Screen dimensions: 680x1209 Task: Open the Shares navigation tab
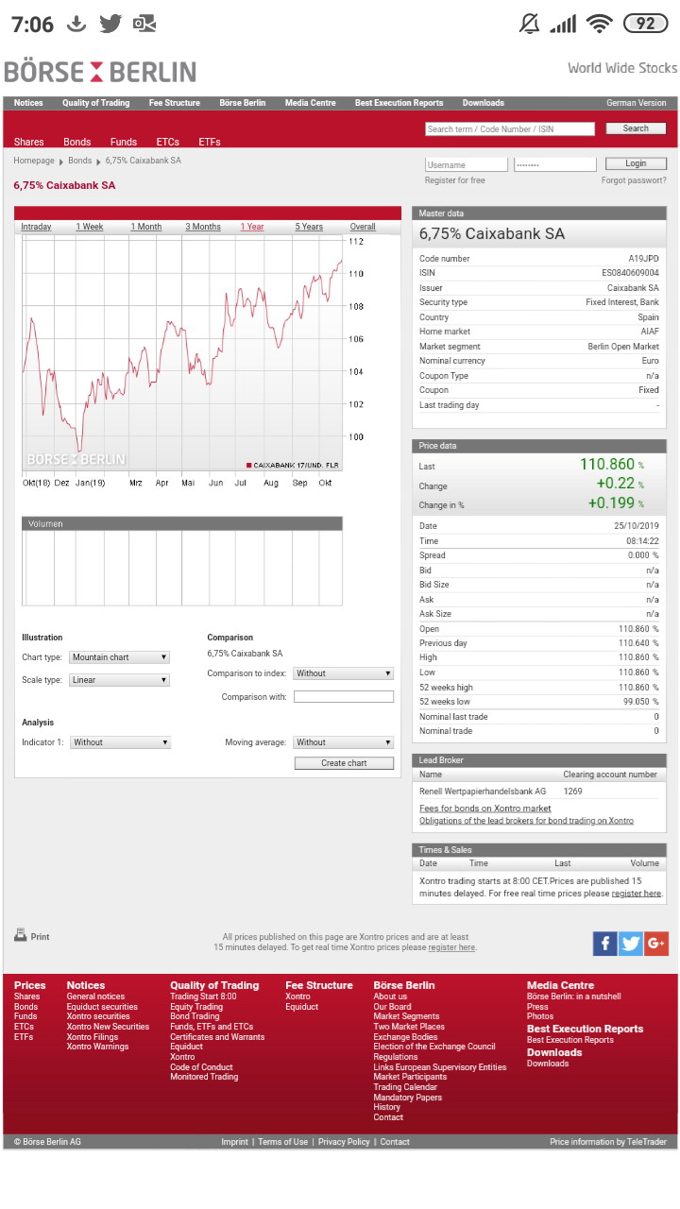[28, 142]
